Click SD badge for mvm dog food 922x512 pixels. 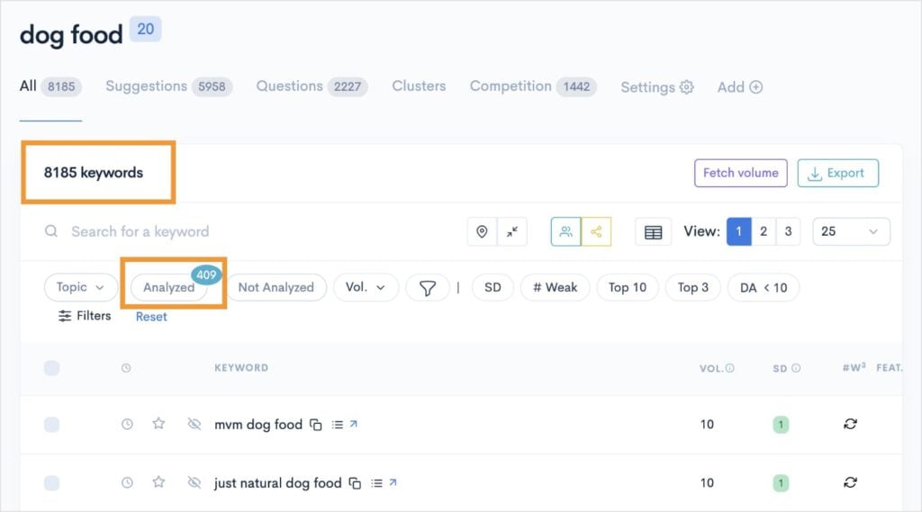click(x=781, y=425)
